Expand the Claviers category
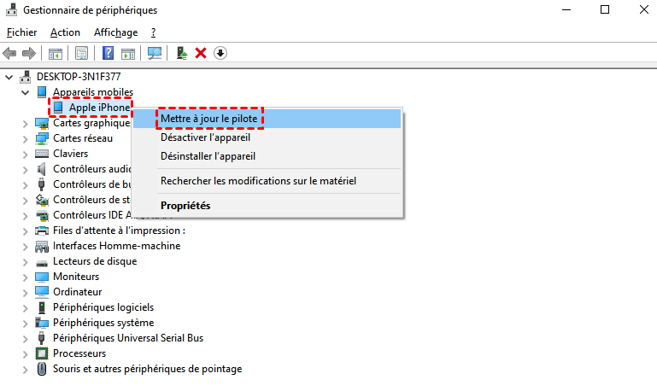Image resolution: width=657 pixels, height=391 pixels. click(x=24, y=154)
